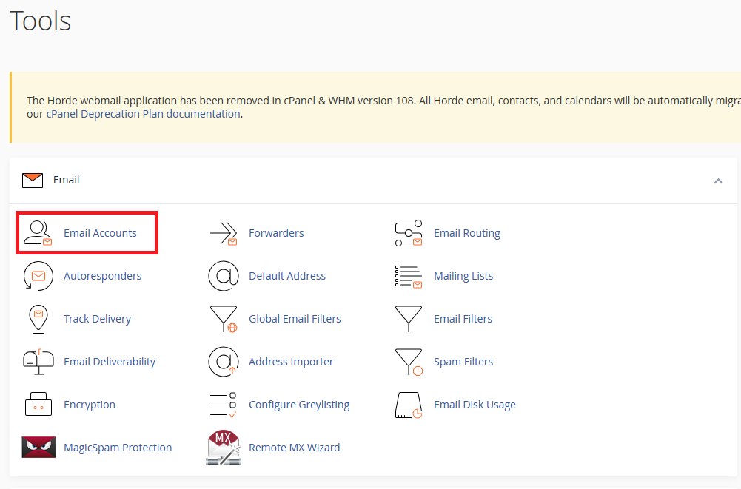The height and width of the screenshot is (489, 741).
Task: Click the Email section header label
Action: click(x=66, y=180)
